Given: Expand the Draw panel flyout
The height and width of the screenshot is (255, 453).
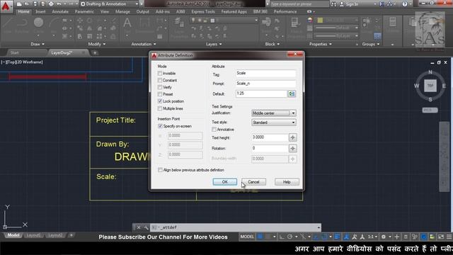Looking at the screenshot, I should 38,44.
